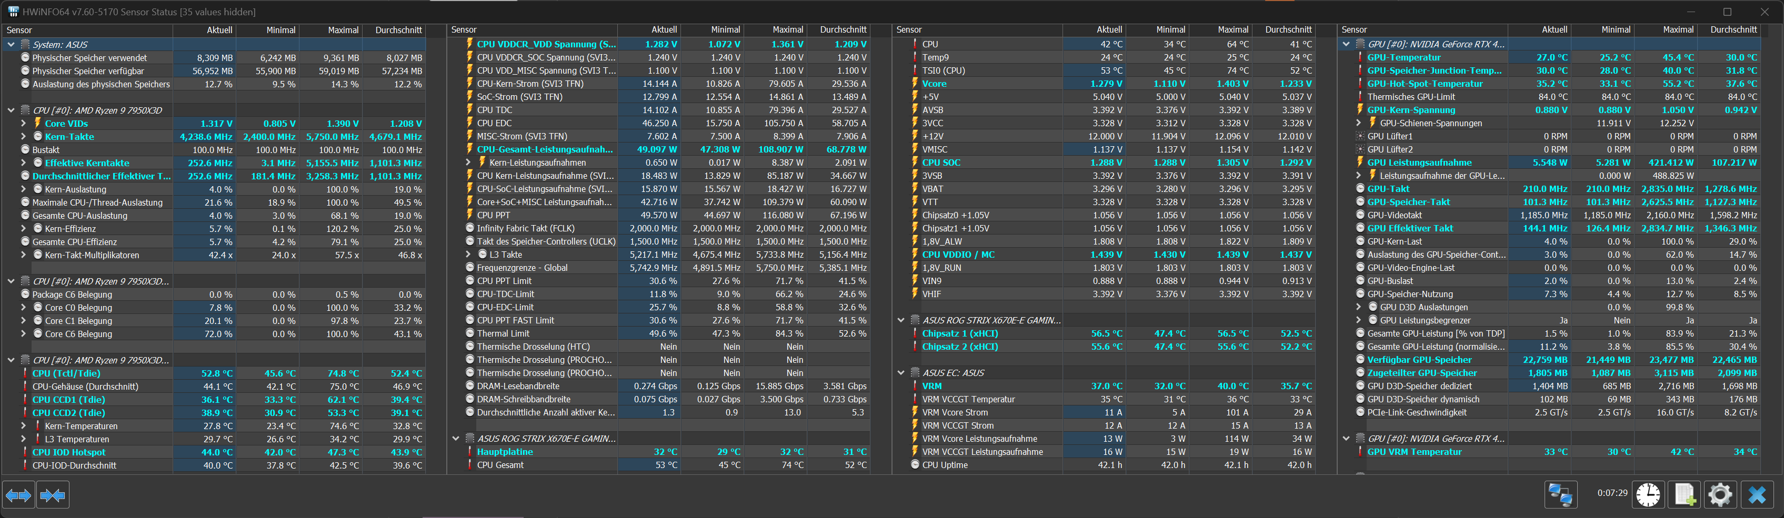Collapse the ASUS EC: ASUS group
Screen dimensions: 1784x518
901,373
